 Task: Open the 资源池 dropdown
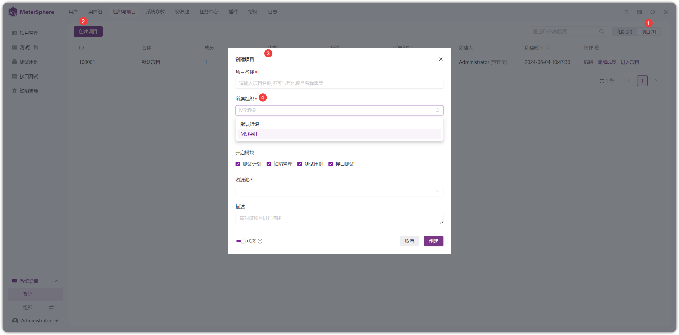pyautogui.click(x=339, y=191)
